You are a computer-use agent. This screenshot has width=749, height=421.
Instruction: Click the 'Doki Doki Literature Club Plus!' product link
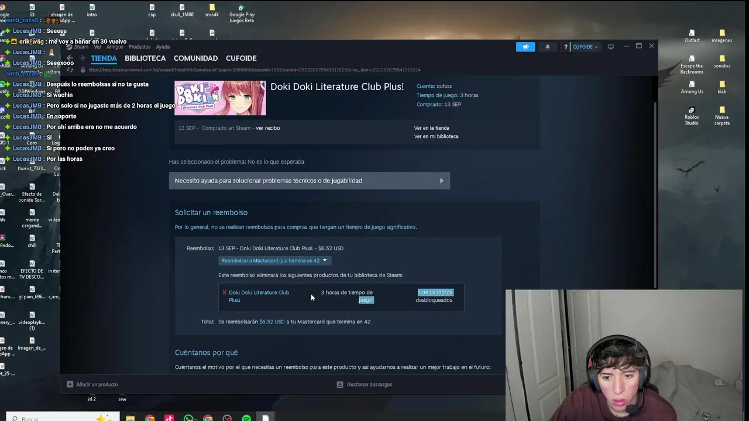coord(259,296)
